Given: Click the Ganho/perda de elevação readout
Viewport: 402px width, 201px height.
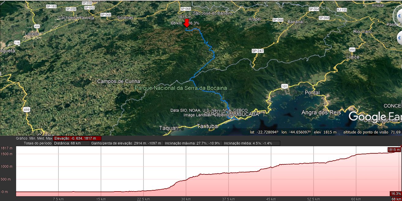Looking at the screenshot, I should (x=127, y=143).
